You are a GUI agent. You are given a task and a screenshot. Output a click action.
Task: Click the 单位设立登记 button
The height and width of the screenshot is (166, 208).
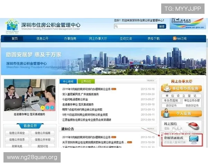click(x=181, y=96)
